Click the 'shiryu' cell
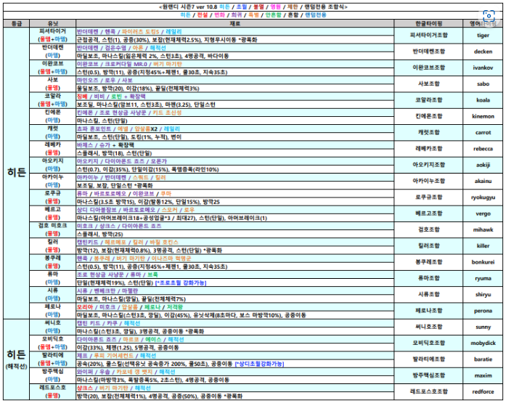The image size is (506, 403). [483, 295]
